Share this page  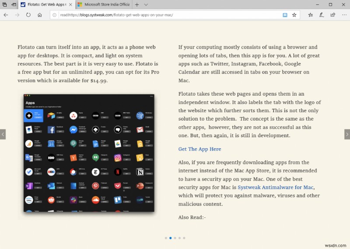point(333,15)
